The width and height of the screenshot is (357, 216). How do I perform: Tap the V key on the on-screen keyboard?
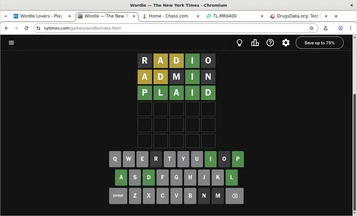click(x=176, y=196)
